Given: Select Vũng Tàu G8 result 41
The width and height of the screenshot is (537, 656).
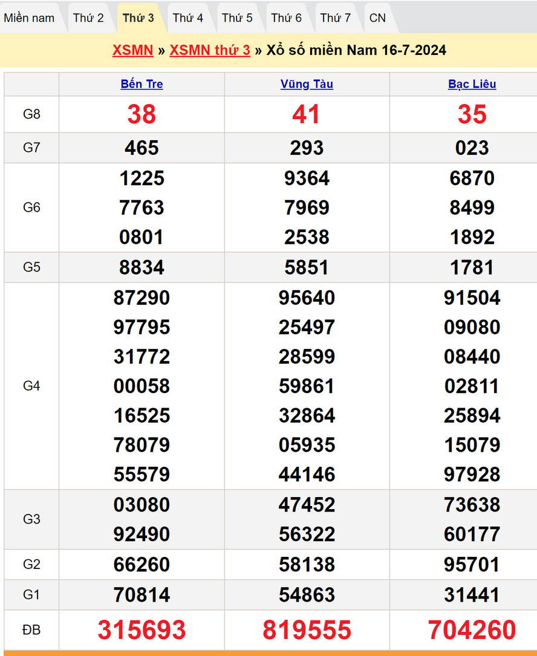Looking at the screenshot, I should pyautogui.click(x=307, y=114).
